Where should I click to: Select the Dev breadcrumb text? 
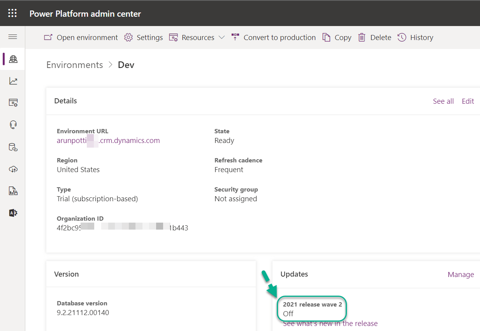pos(126,65)
